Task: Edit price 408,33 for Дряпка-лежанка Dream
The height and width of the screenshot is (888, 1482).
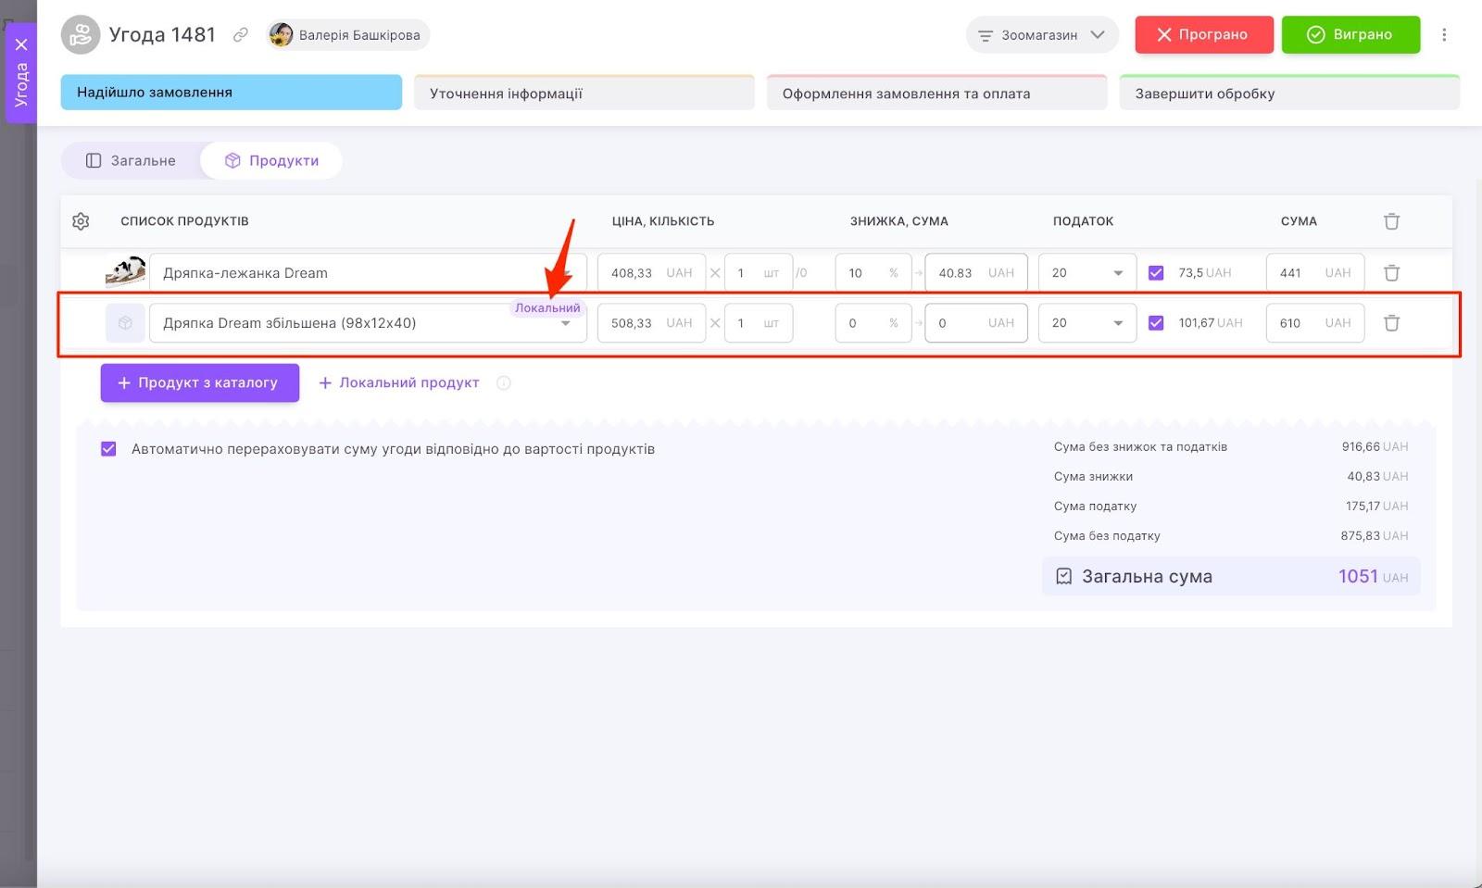Action: tap(651, 273)
